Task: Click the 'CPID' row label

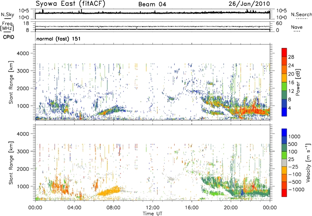Action: [9, 37]
